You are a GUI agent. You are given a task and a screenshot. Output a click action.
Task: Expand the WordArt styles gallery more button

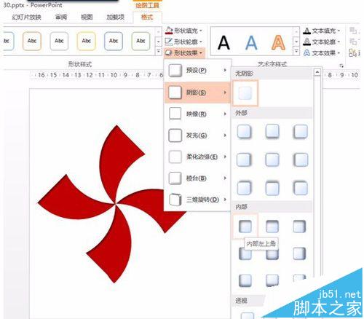[296, 51]
